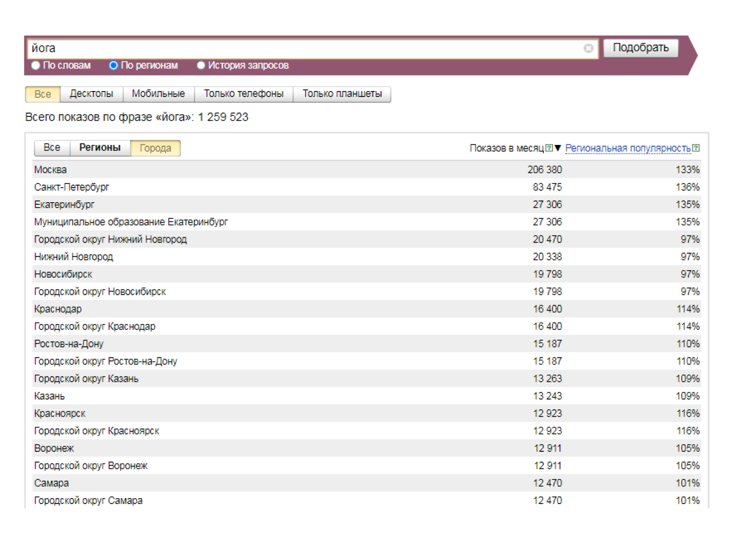Open the 'Только планшеты' tab

point(342,94)
